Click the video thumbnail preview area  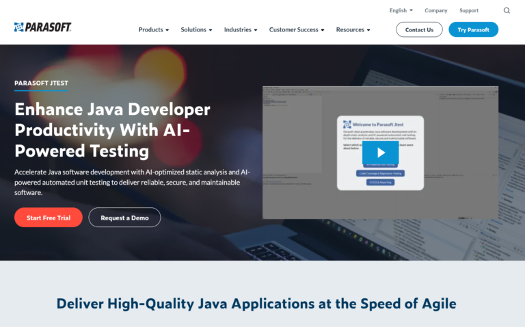(380, 153)
